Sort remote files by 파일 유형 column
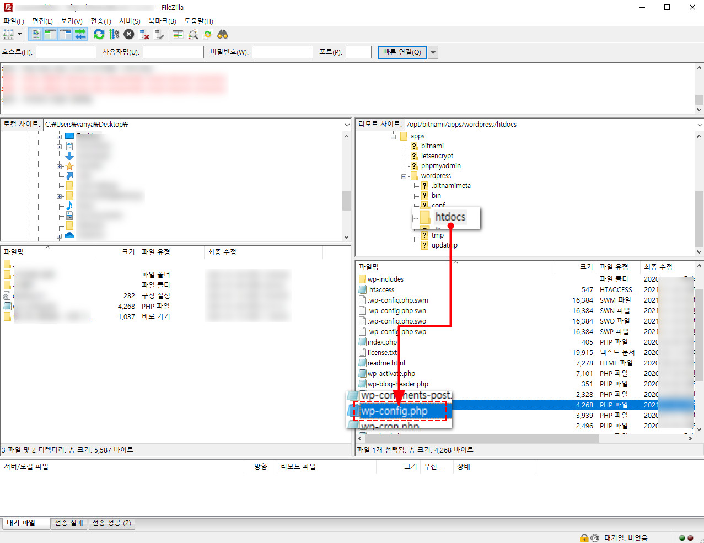704x543 pixels. 618,267
